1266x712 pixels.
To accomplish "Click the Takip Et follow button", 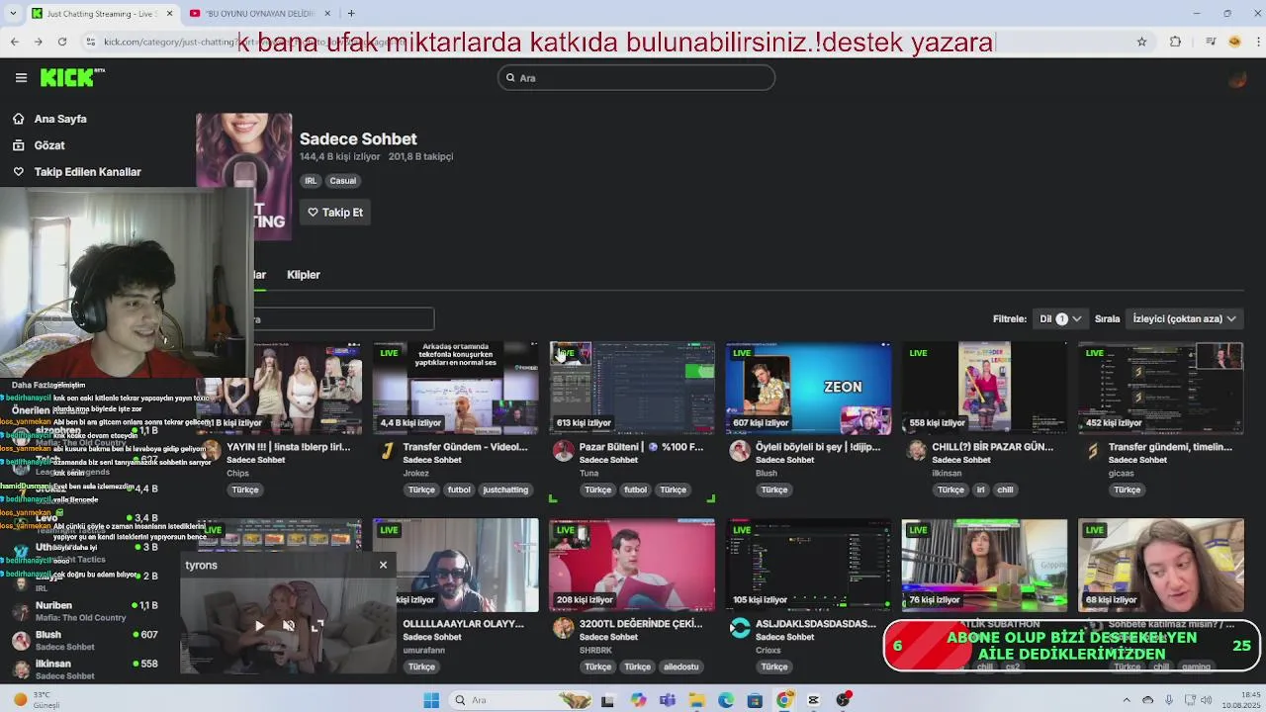I will pos(335,213).
